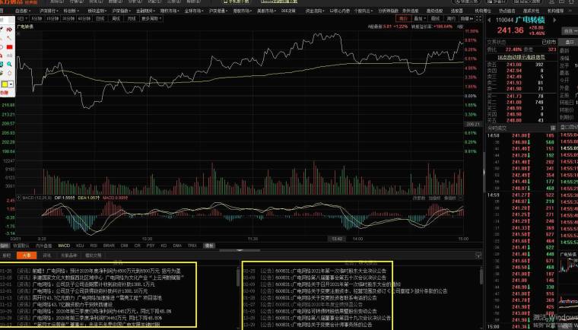Open the 叠加 overlay dropdown
The height and width of the screenshot is (330, 578).
[x=420, y=18]
